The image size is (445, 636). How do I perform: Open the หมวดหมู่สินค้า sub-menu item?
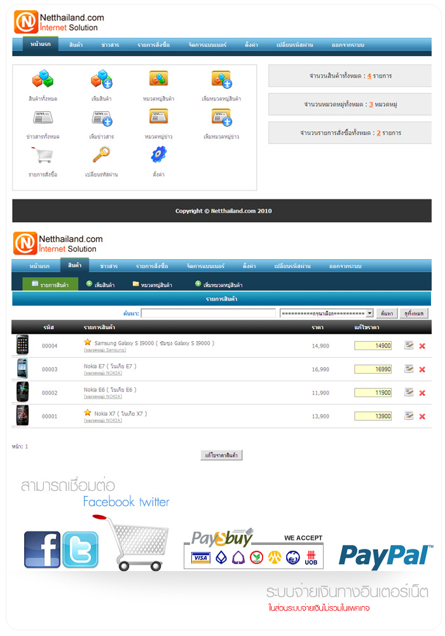pyautogui.click(x=152, y=285)
